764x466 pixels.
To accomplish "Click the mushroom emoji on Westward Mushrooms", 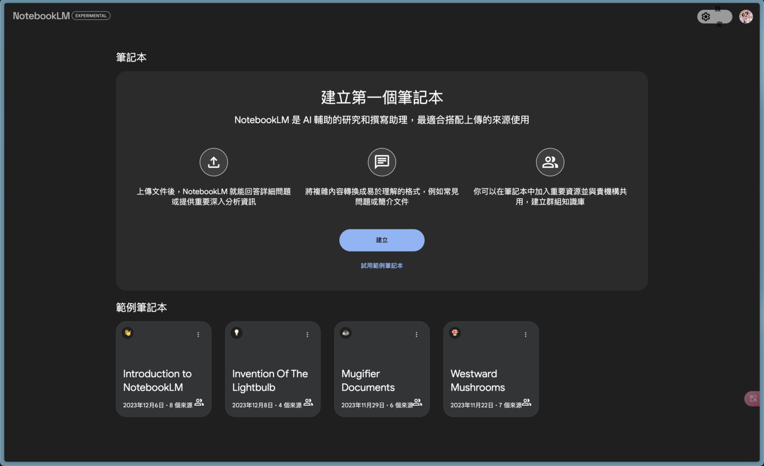I will pyautogui.click(x=455, y=333).
